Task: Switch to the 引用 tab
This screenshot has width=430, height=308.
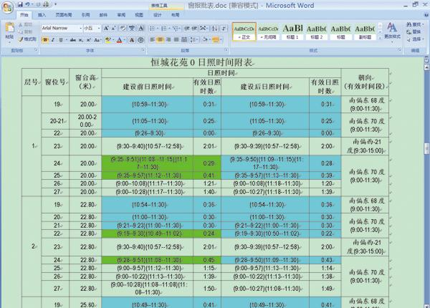Action: [x=85, y=15]
